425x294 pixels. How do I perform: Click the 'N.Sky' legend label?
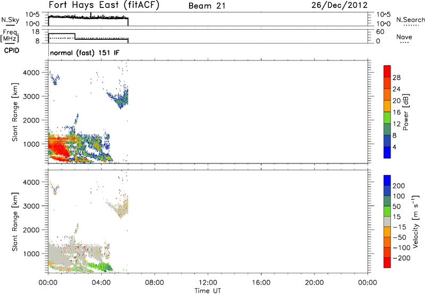point(10,20)
